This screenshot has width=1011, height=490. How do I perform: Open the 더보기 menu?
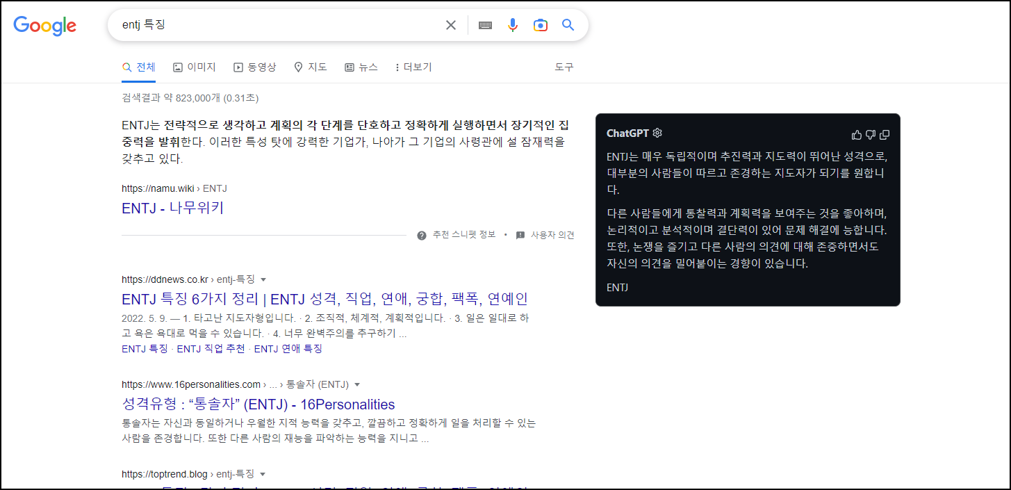pos(413,67)
